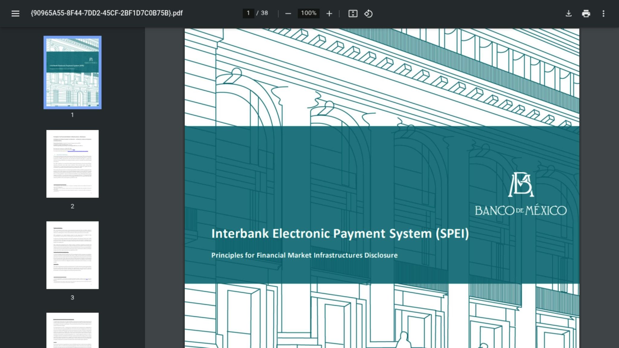
Task: Click the Principles for Financial Market Infrastructures subtitle
Action: [x=304, y=255]
